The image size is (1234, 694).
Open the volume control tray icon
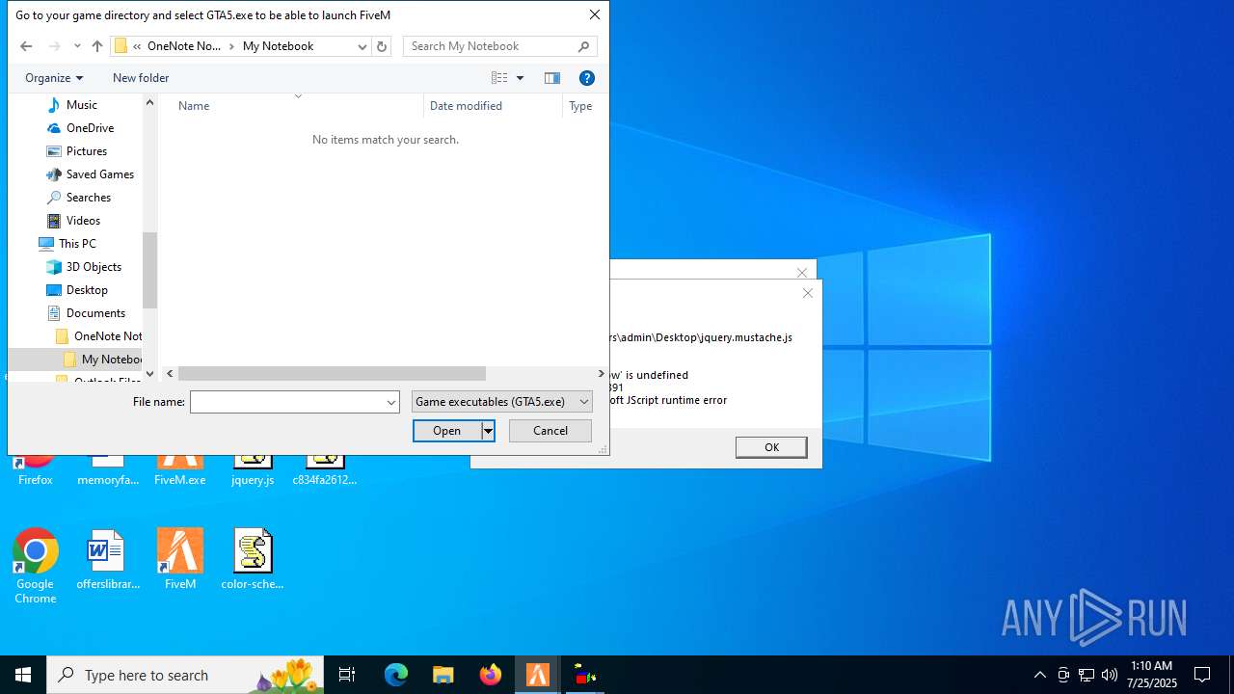(x=1110, y=675)
